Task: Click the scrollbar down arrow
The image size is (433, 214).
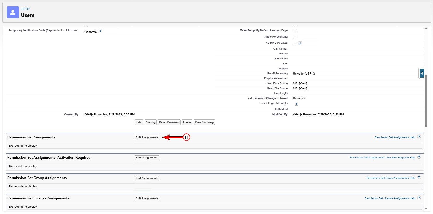Action: click(426, 209)
